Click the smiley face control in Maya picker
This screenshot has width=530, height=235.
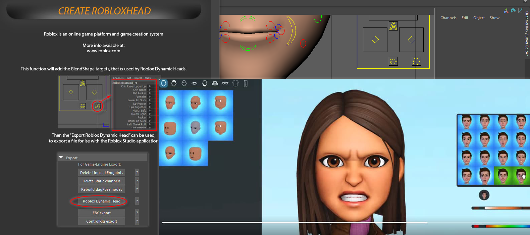[x=393, y=61]
